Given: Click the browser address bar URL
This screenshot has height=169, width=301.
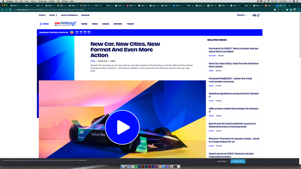Looking at the screenshot, I should point(50,10).
